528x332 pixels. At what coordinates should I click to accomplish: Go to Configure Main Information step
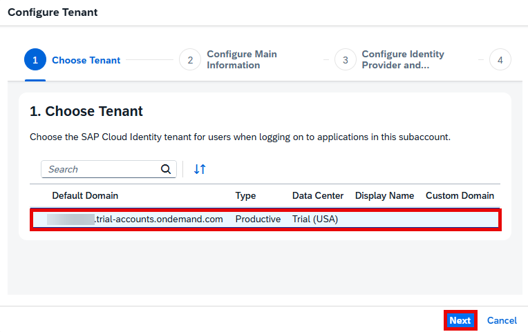click(x=228, y=60)
